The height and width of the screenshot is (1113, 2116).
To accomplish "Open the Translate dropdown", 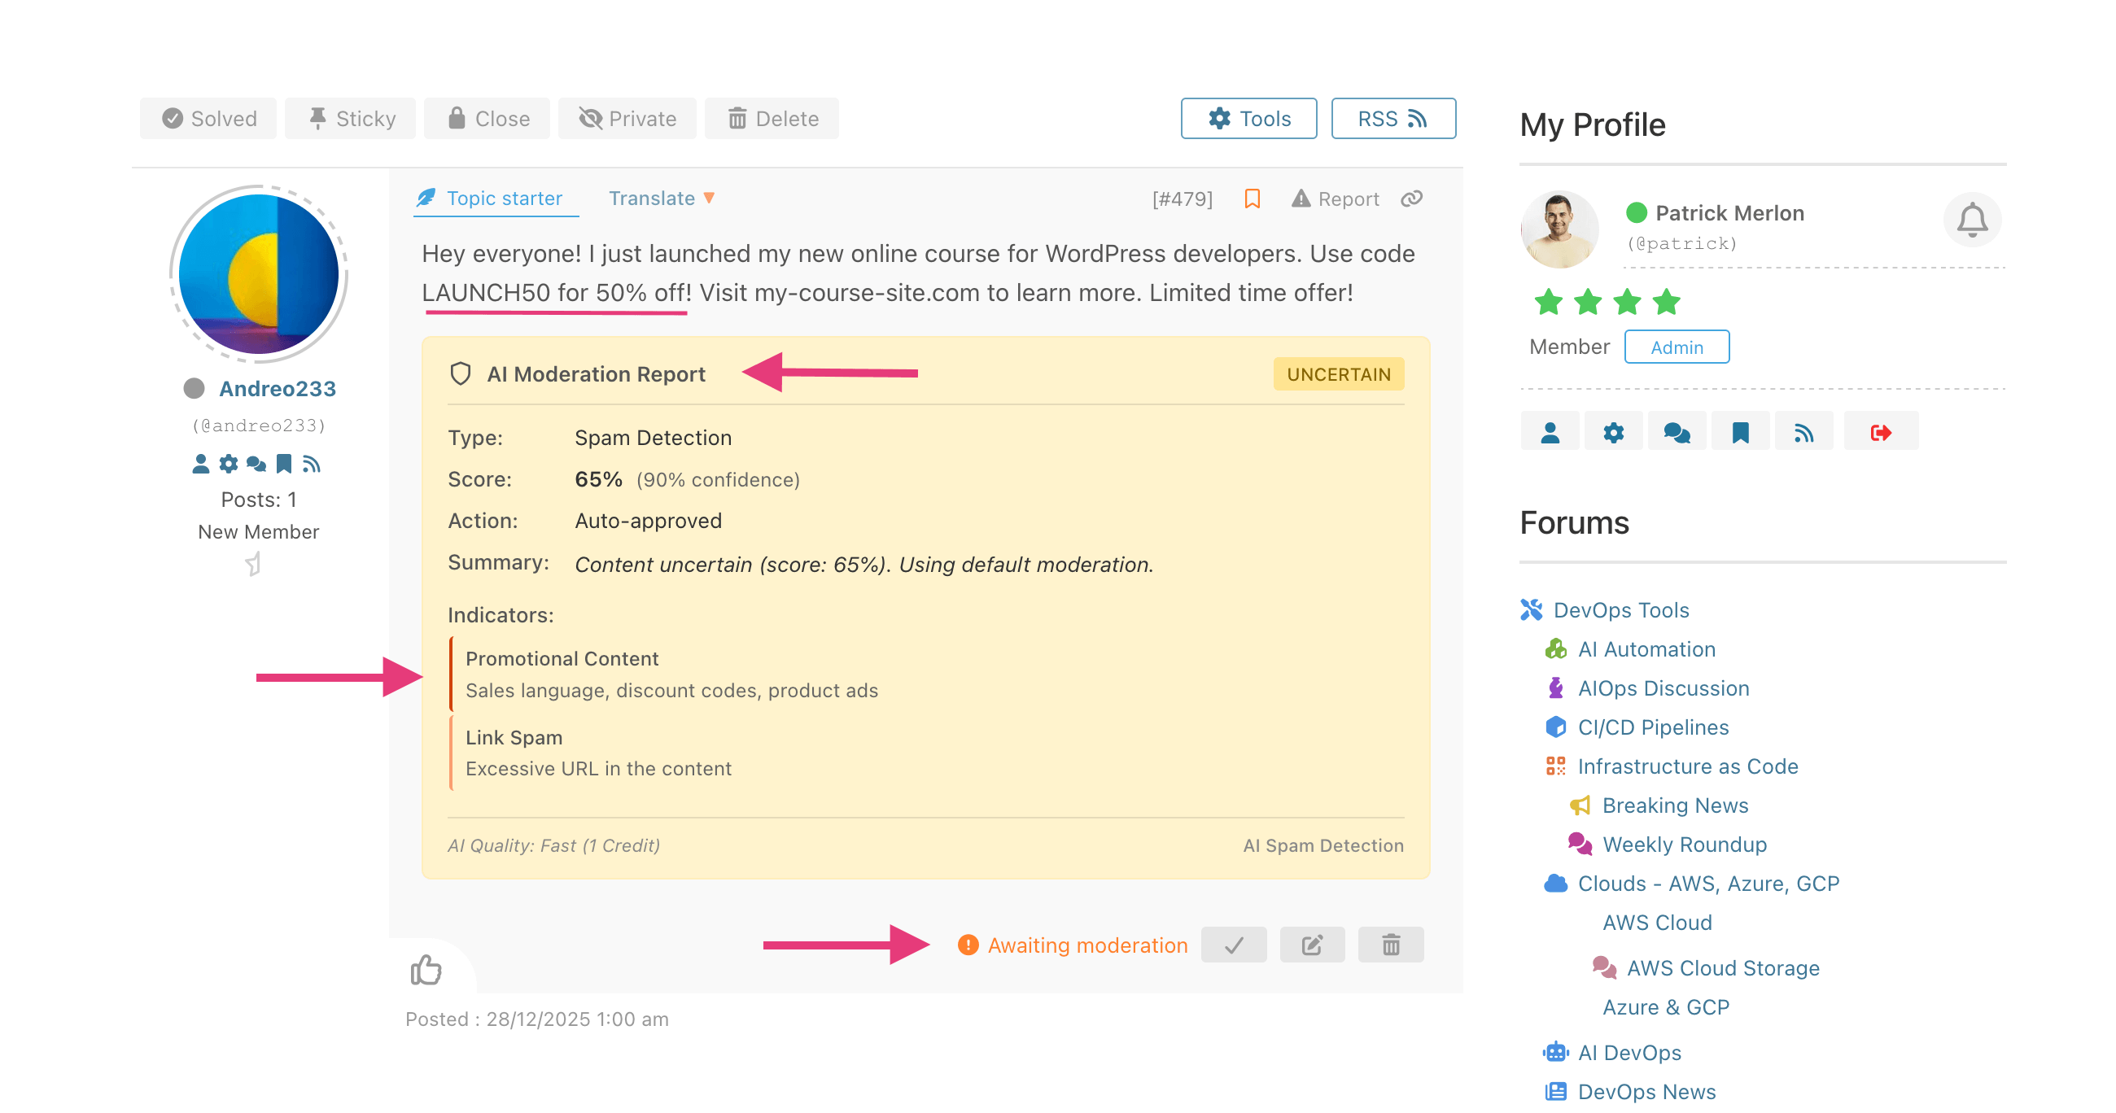I will (x=659, y=198).
